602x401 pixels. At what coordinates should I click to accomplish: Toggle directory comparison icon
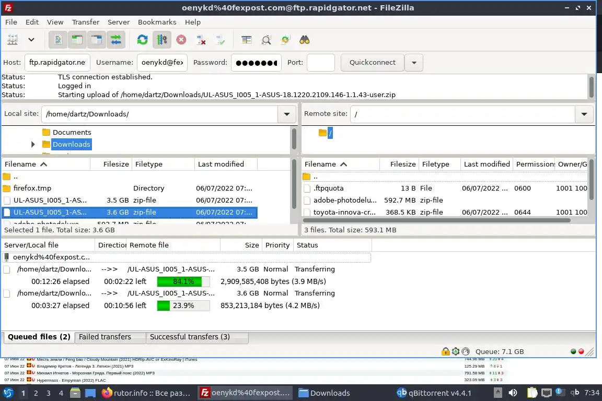pos(266,40)
